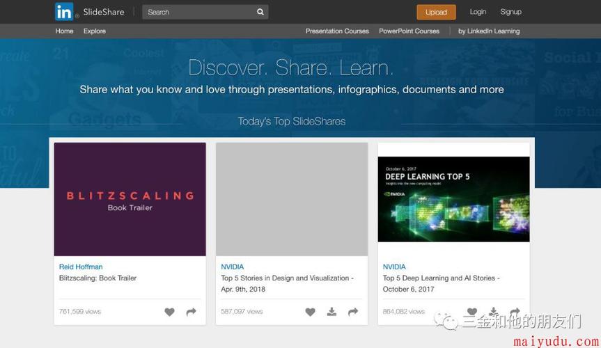601x348 pixels.
Task: Share the Blitzscaling Book Trailer slideshow
Action: pyautogui.click(x=191, y=312)
